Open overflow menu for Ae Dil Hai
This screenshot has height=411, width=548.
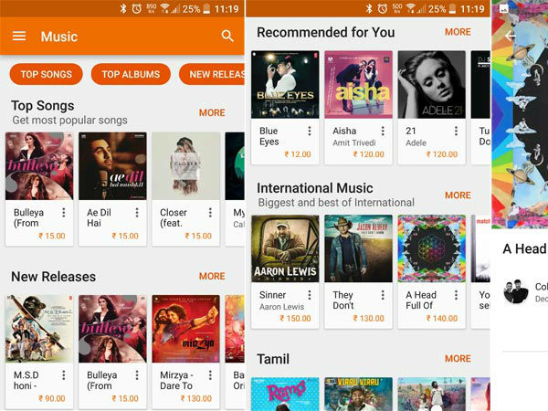click(137, 213)
